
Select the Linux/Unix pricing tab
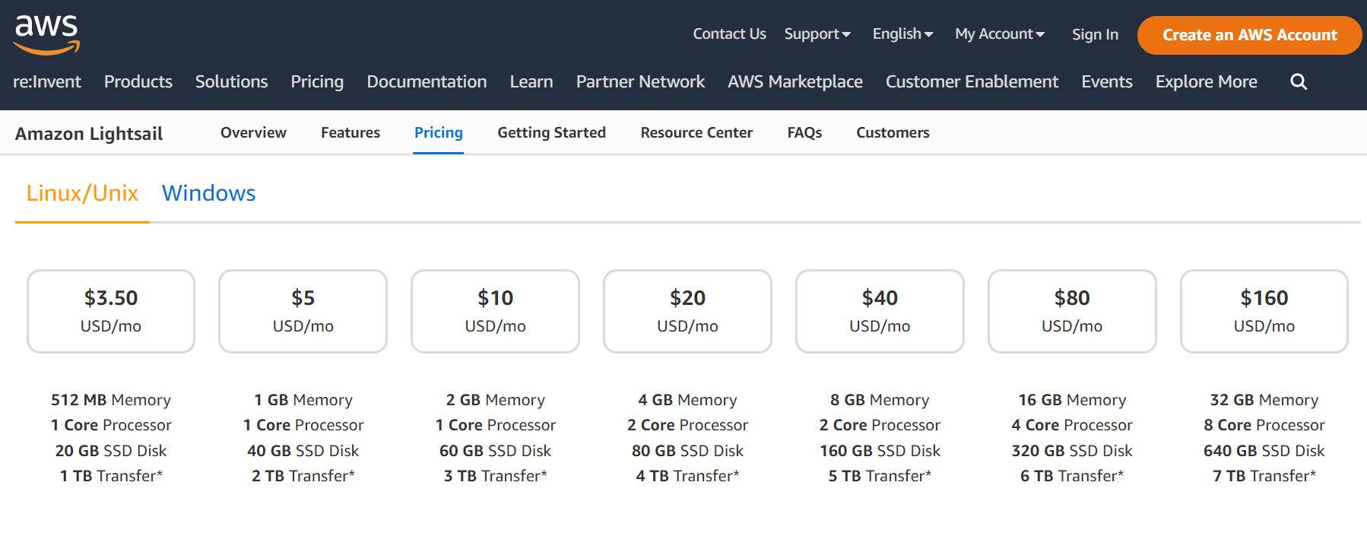(x=82, y=193)
